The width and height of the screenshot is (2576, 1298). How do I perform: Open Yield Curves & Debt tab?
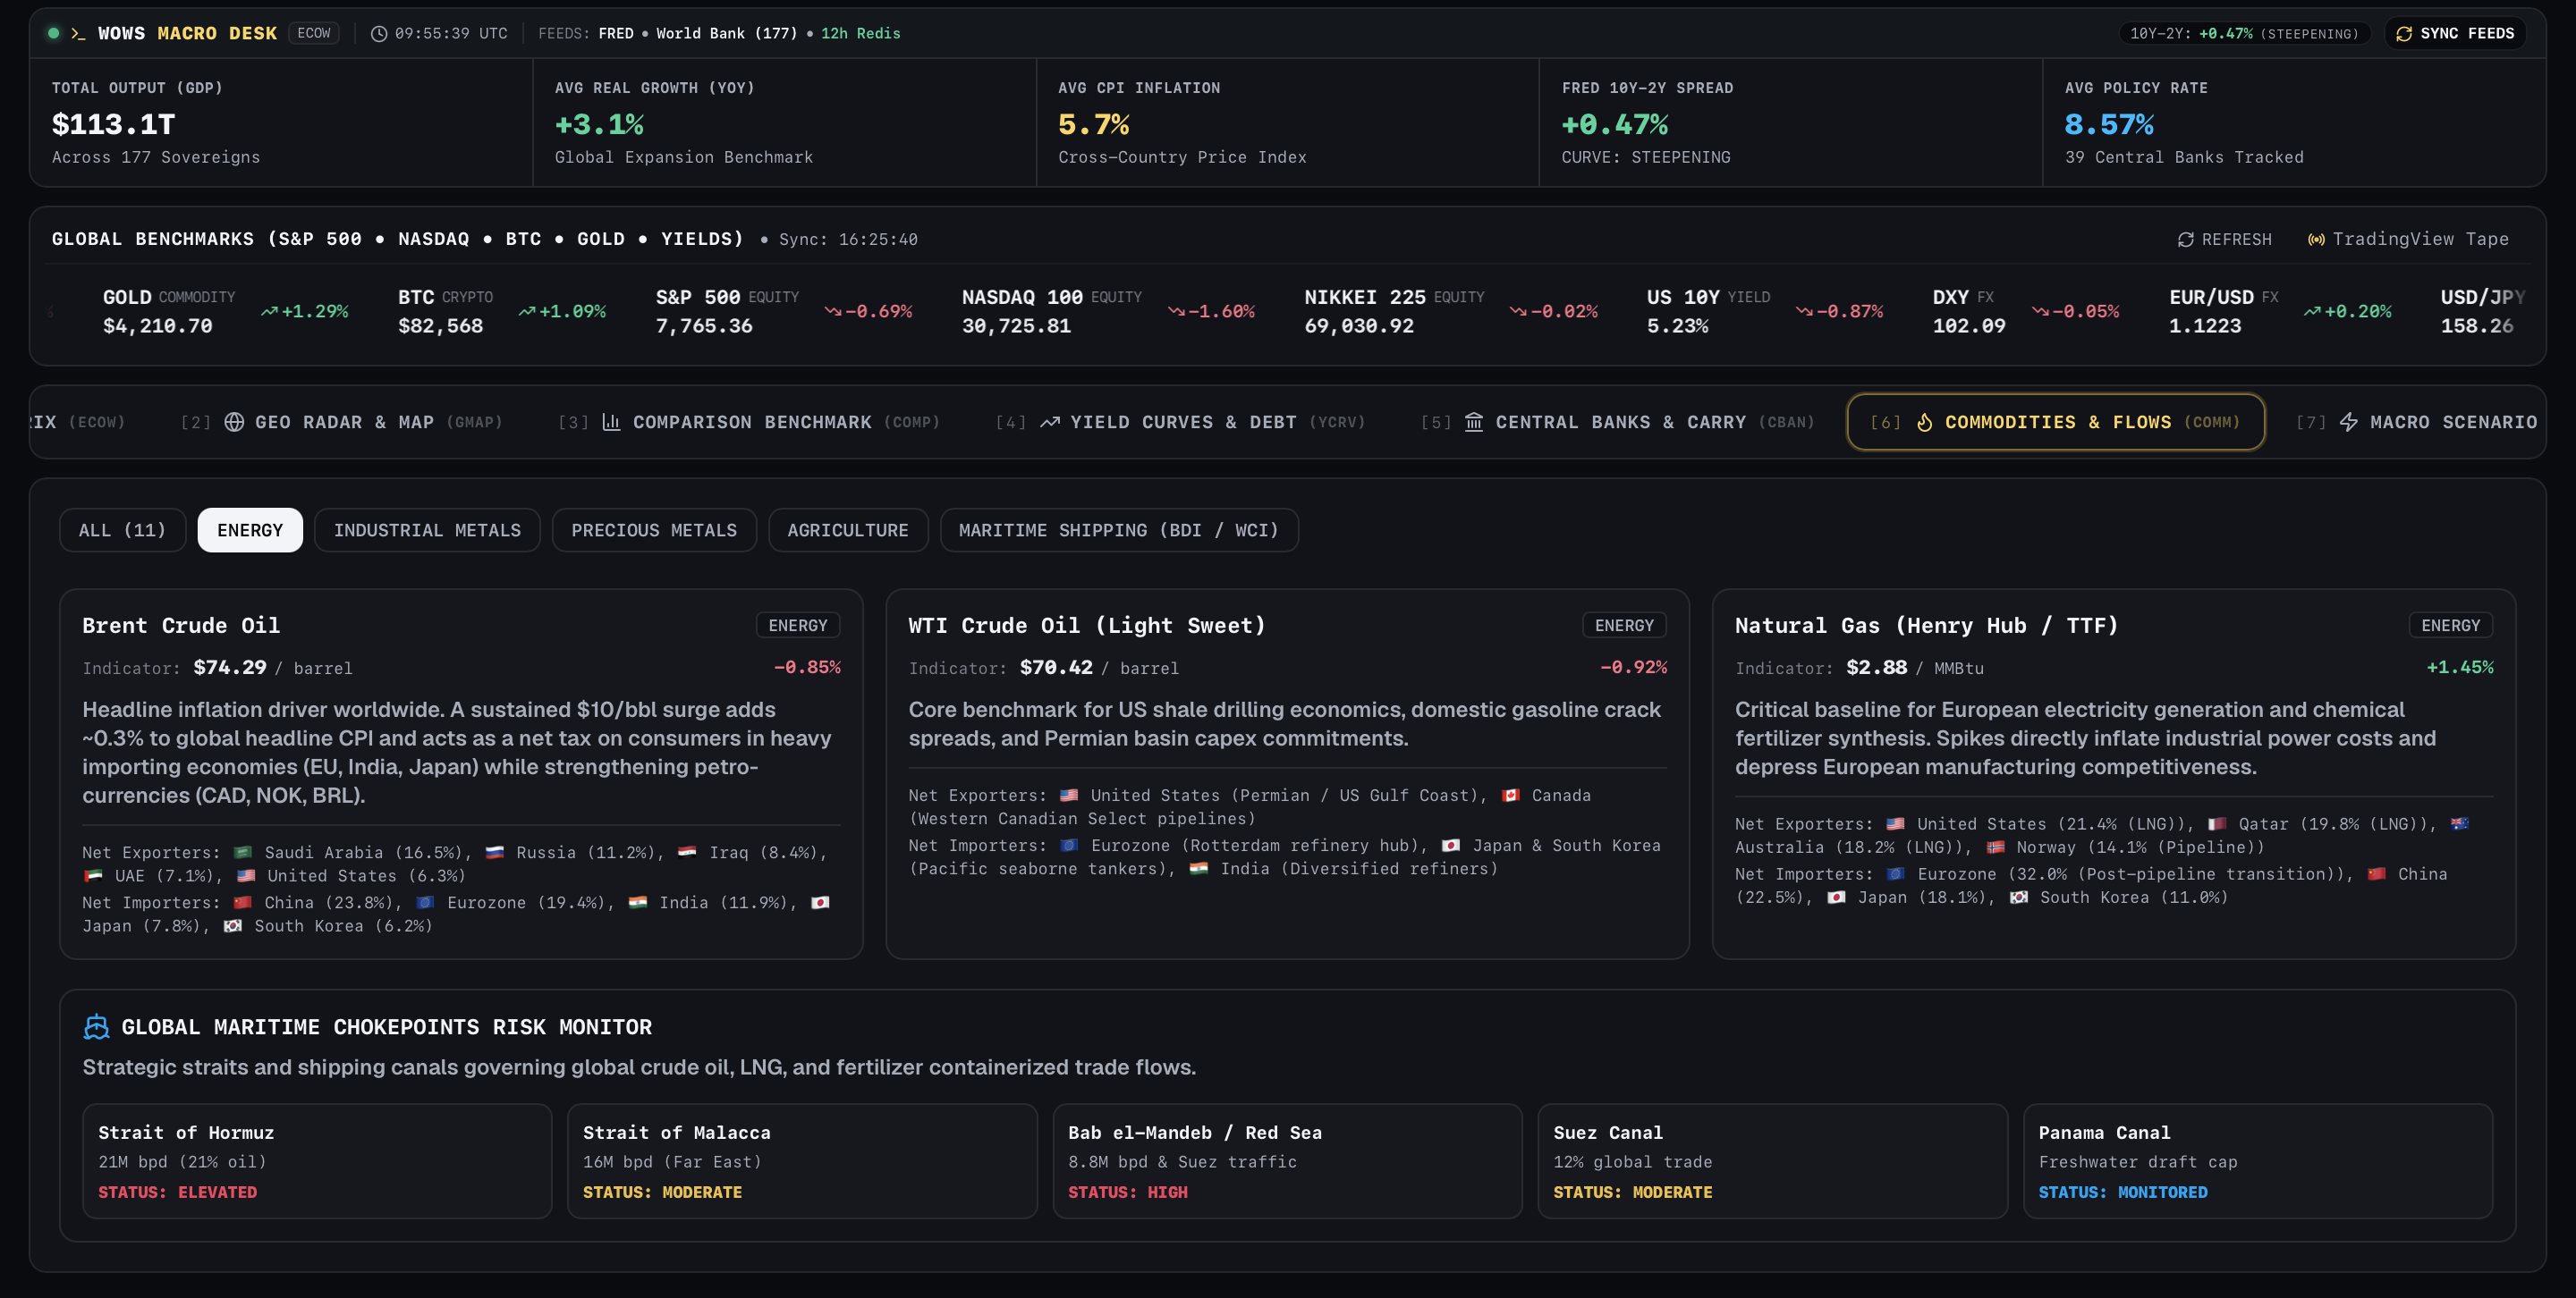[1181, 422]
